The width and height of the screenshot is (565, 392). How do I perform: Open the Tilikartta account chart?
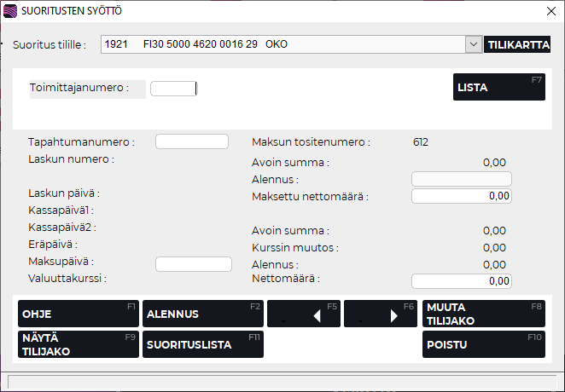coord(517,45)
